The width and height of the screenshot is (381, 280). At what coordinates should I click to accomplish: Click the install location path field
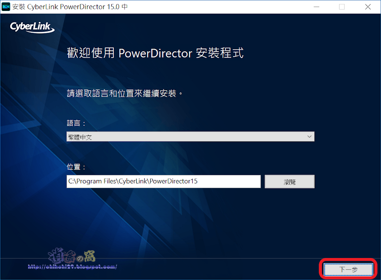pos(163,181)
